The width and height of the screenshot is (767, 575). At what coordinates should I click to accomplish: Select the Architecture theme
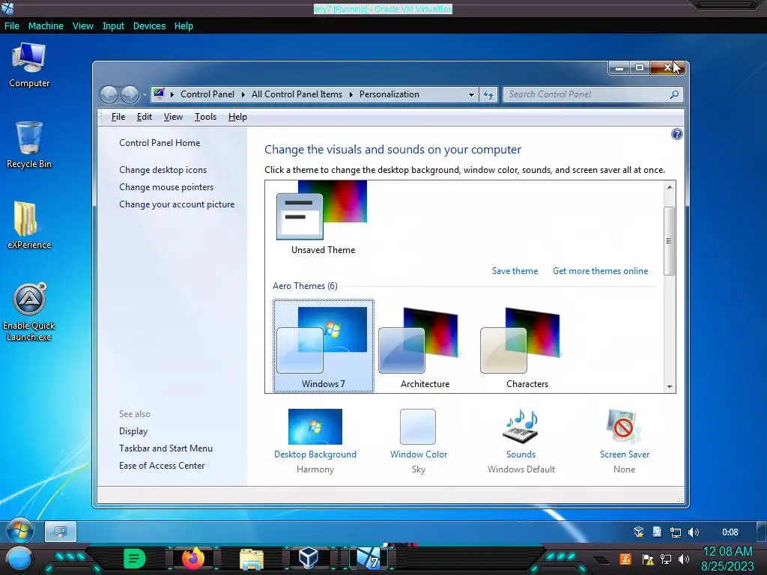point(425,346)
